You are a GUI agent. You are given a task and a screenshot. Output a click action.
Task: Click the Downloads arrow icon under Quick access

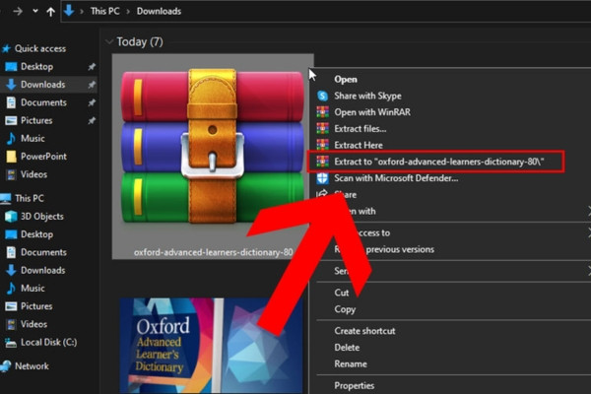pos(11,85)
